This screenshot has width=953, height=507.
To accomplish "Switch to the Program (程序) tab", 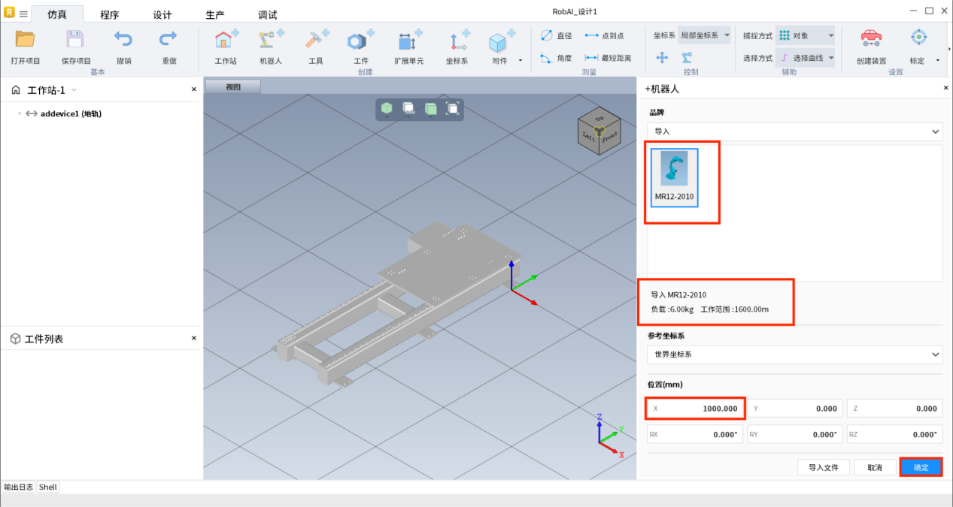I will click(110, 15).
